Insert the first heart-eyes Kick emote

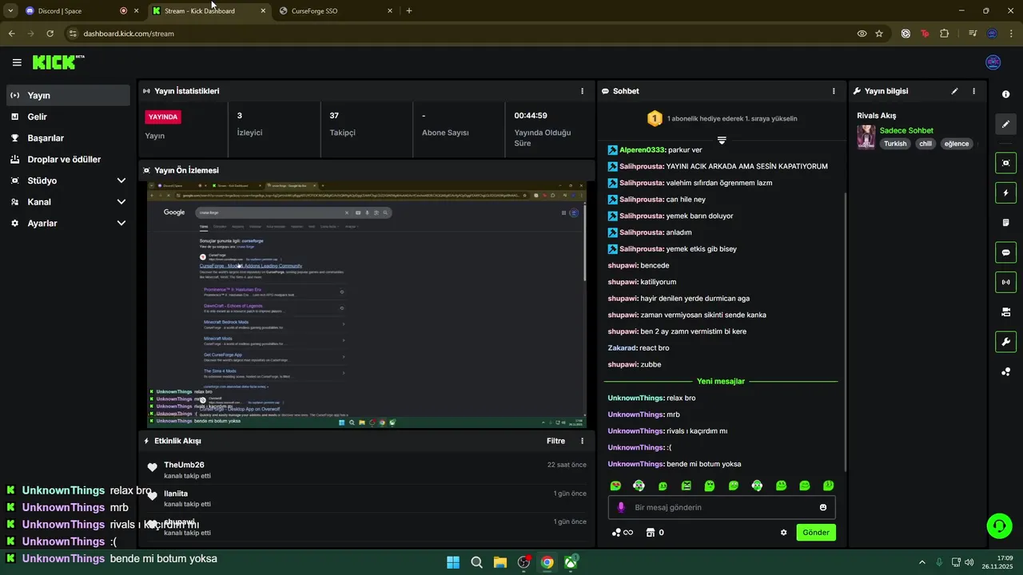(615, 486)
